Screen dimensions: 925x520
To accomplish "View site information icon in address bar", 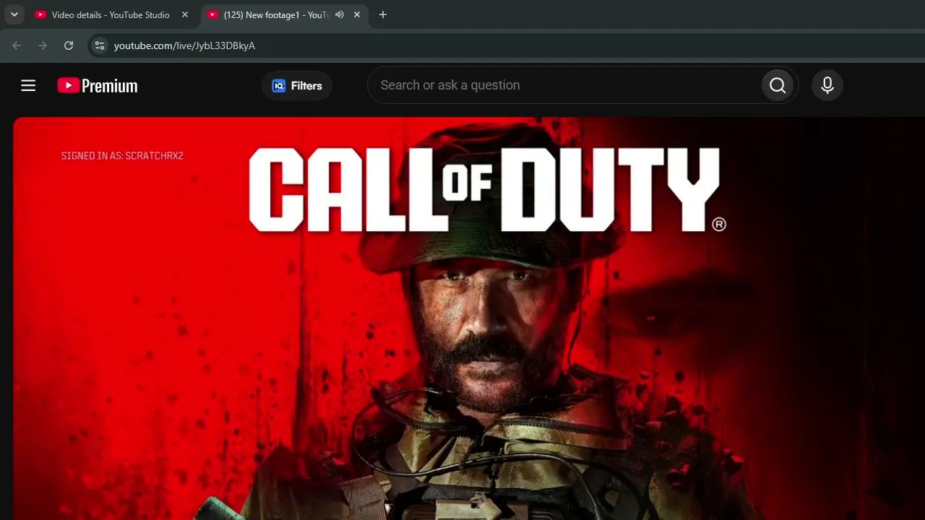I will (x=100, y=45).
